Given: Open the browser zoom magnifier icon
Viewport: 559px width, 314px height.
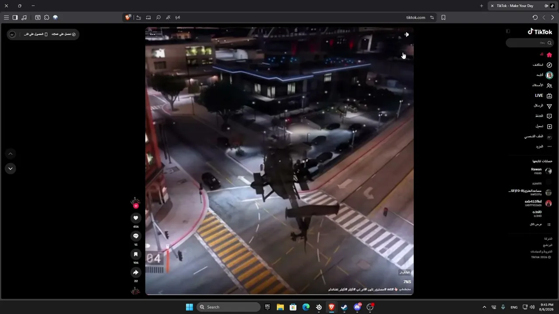Looking at the screenshot, I should pyautogui.click(x=159, y=17).
